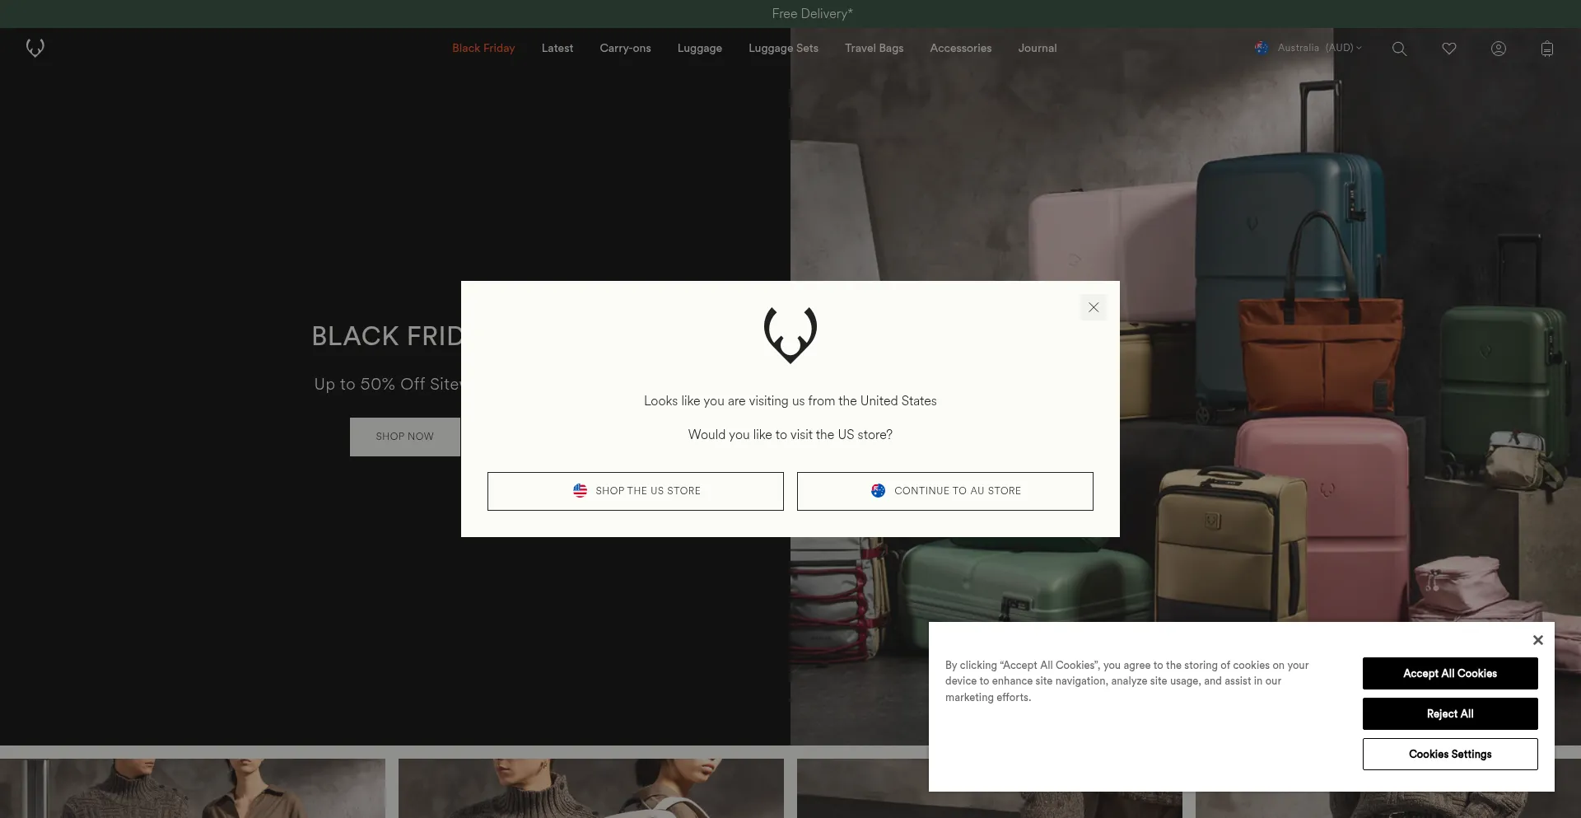1581x818 pixels.
Task: Open the Carry-ons menu item
Action: (625, 49)
